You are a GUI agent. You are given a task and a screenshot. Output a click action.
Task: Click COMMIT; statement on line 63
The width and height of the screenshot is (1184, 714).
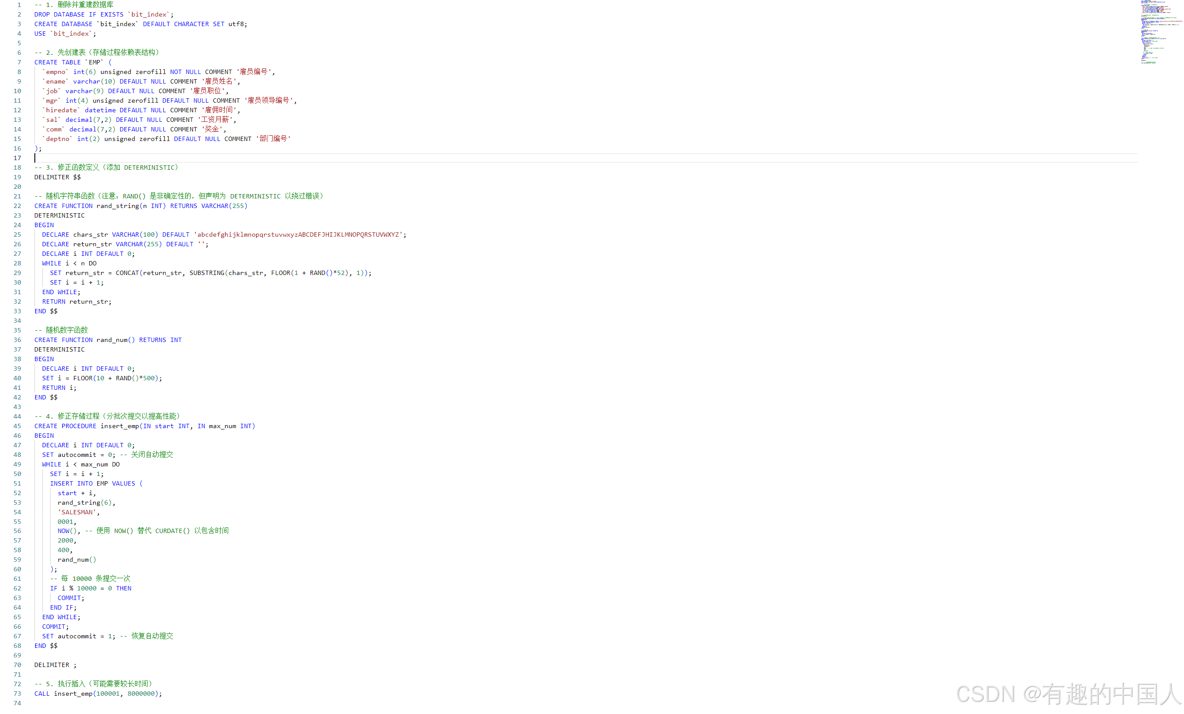pos(71,598)
